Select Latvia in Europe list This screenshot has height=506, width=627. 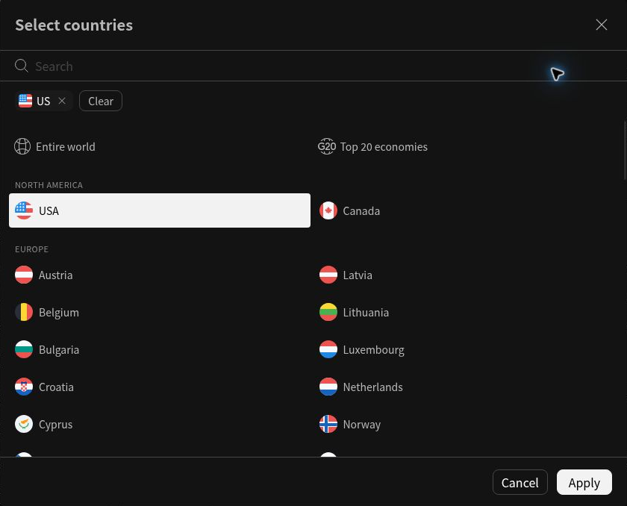(x=464, y=275)
